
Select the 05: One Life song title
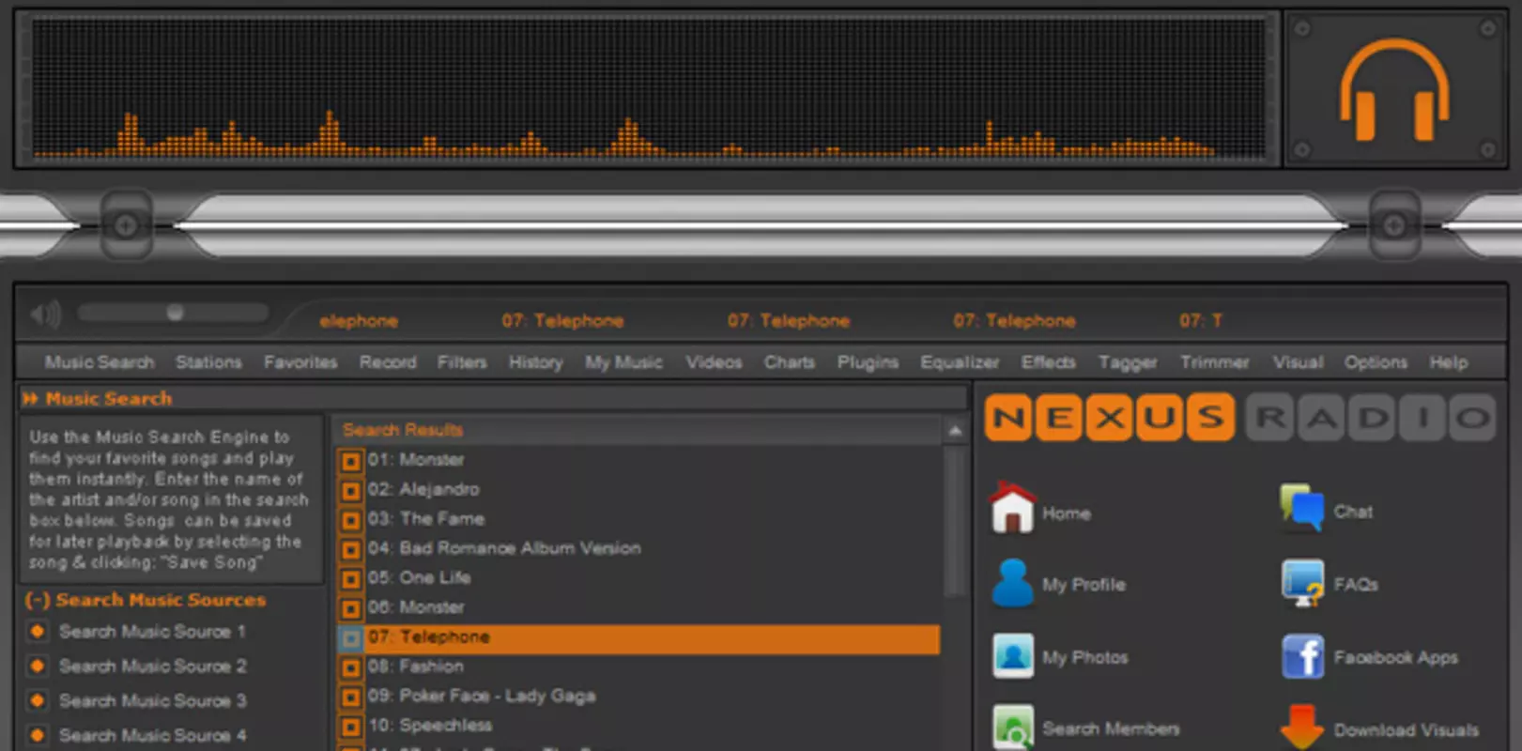[x=419, y=578]
